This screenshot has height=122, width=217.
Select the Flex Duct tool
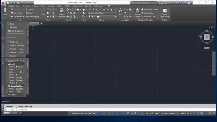coord(14,27)
